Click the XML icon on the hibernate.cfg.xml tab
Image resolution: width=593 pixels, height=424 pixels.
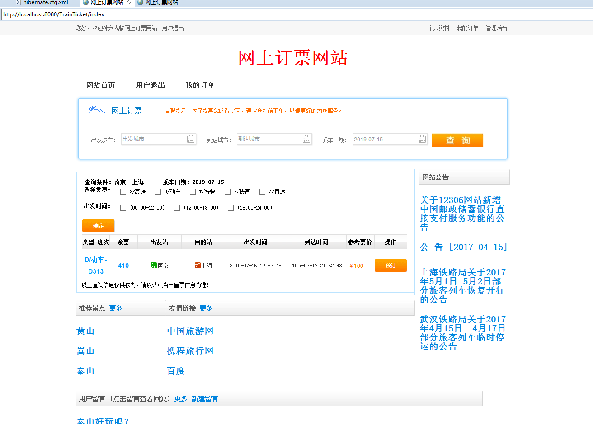pyautogui.click(x=17, y=2)
